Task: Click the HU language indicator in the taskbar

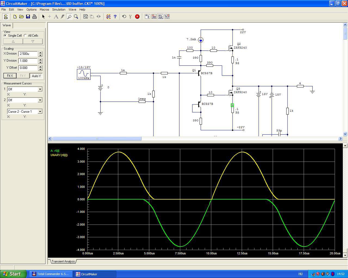Action: 300,274
